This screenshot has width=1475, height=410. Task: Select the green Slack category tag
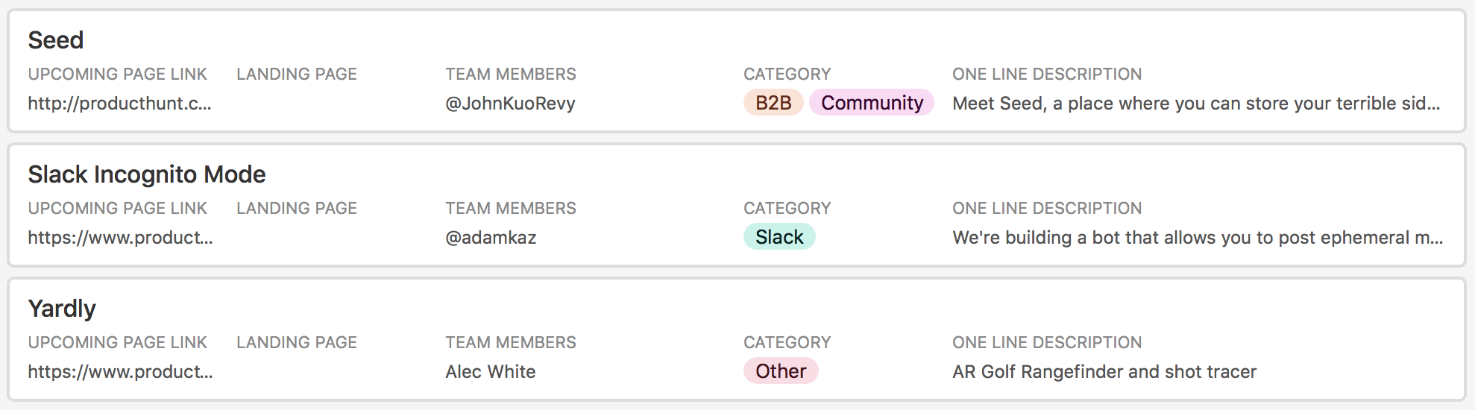[x=779, y=237]
